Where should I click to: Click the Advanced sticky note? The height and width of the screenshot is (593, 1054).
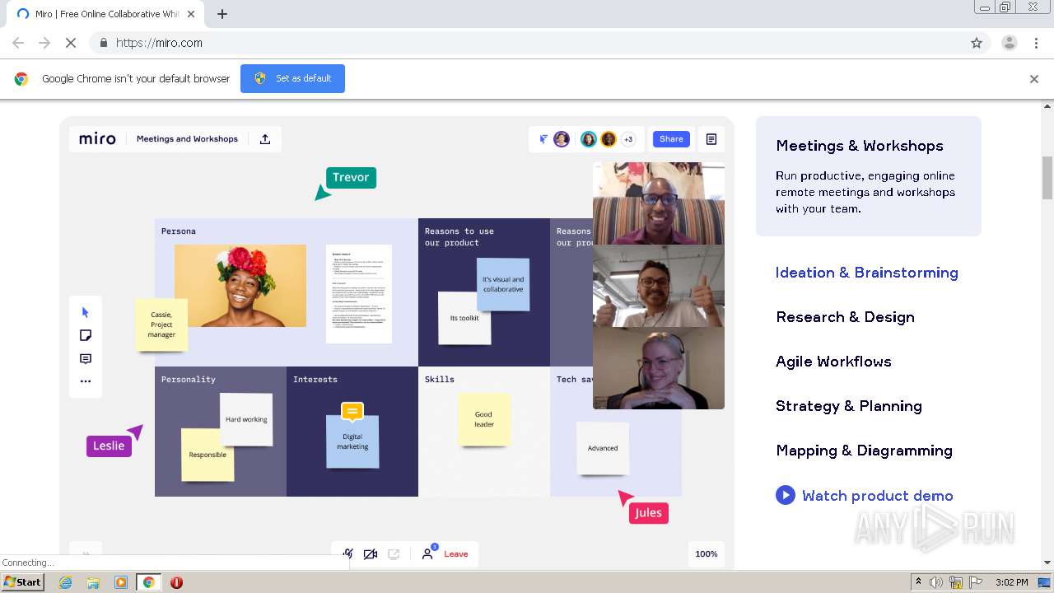coord(603,448)
